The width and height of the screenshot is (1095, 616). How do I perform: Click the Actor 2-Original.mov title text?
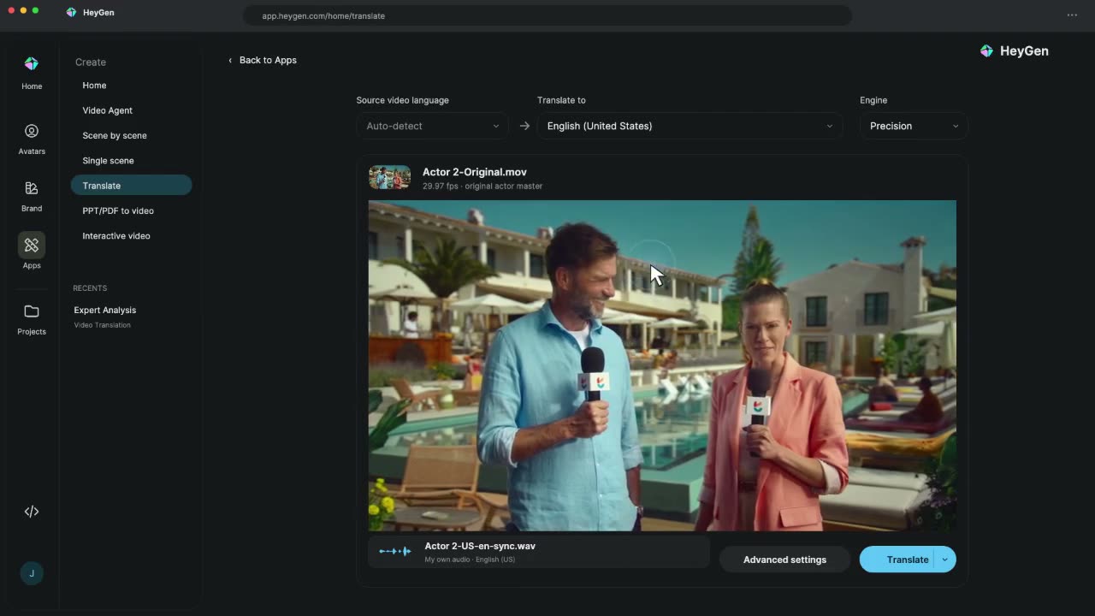coord(475,172)
